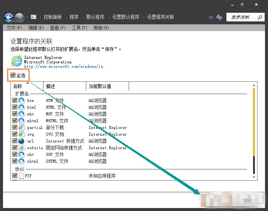This screenshot has height=211, width=268.
Task: Uncheck the .mht extension checkbox
Action: 15,114
